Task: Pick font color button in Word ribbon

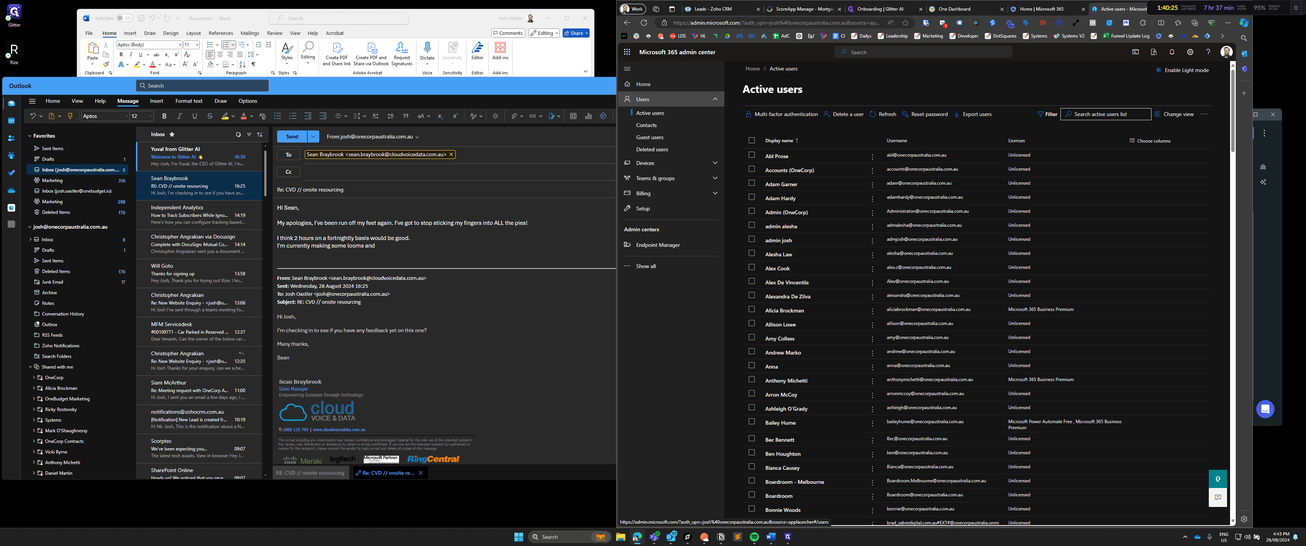Action: 153,65
